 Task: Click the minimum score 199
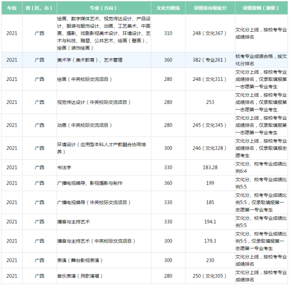(210, 183)
